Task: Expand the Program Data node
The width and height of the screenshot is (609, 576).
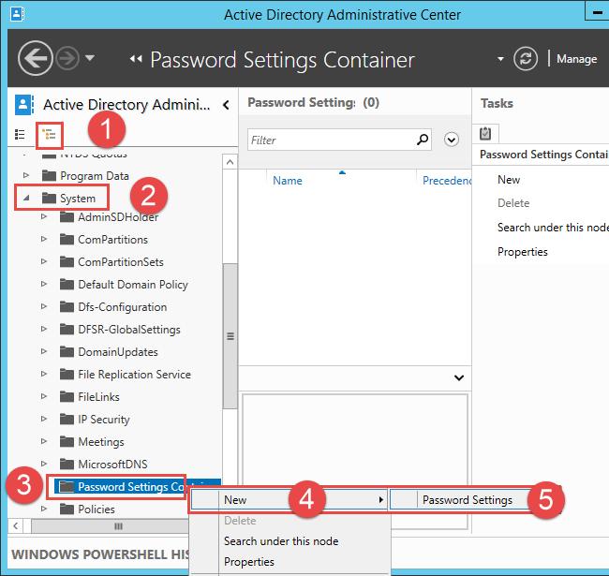Action: [x=25, y=175]
